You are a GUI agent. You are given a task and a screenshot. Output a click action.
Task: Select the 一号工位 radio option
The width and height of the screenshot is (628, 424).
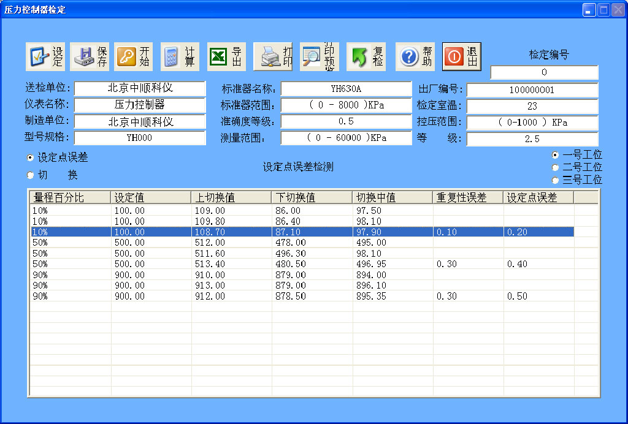click(555, 155)
